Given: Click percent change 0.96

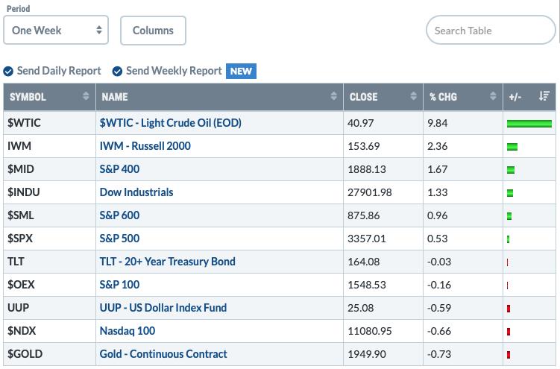Looking at the screenshot, I should pyautogui.click(x=438, y=215).
